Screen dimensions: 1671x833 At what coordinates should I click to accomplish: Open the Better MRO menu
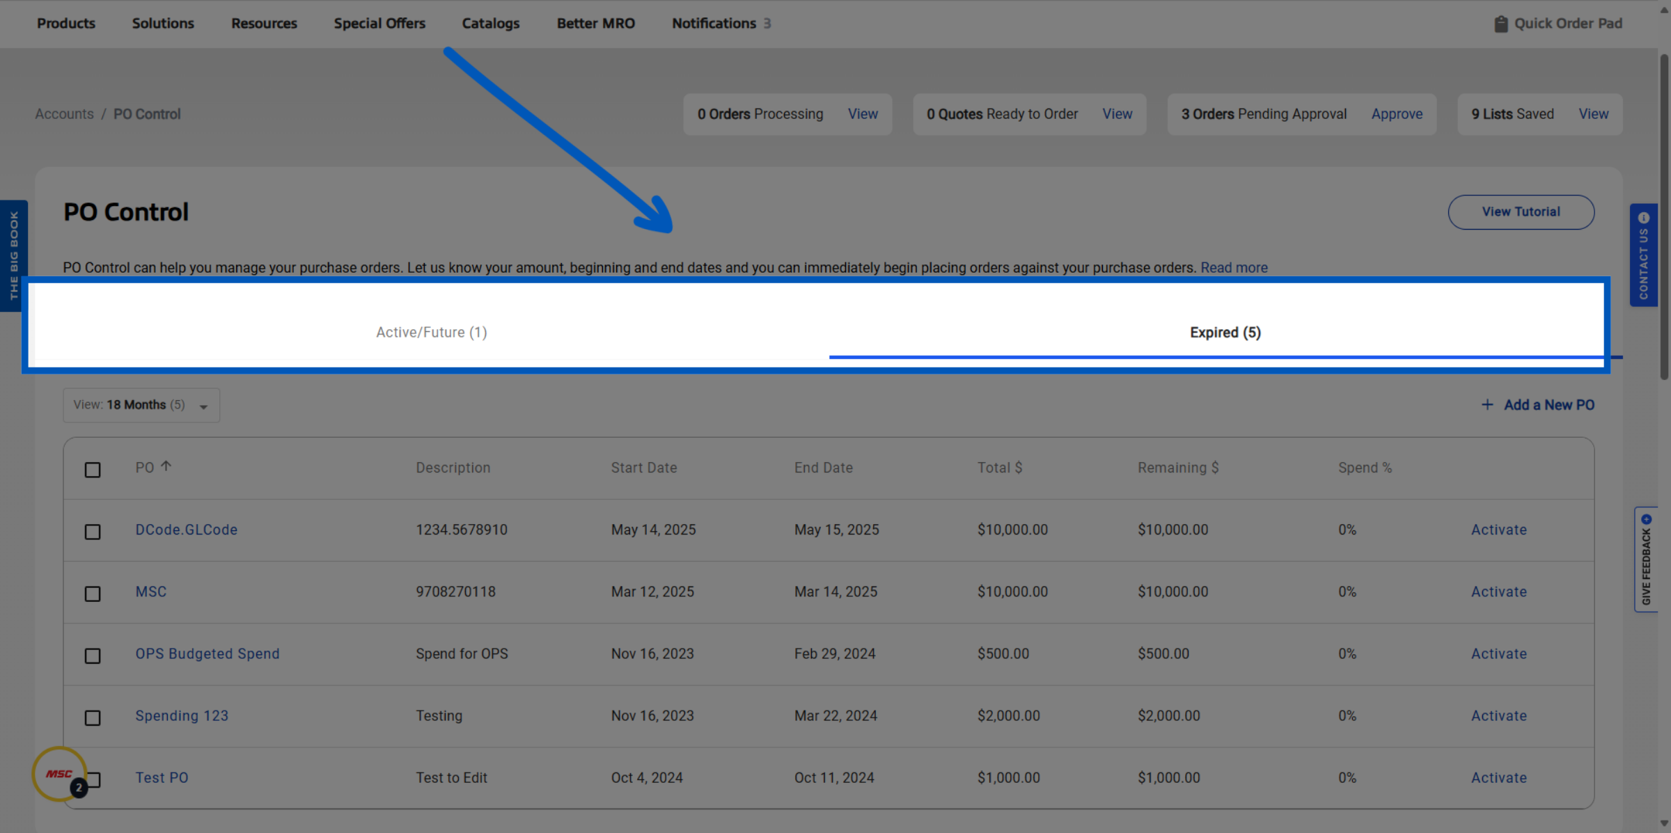596,24
